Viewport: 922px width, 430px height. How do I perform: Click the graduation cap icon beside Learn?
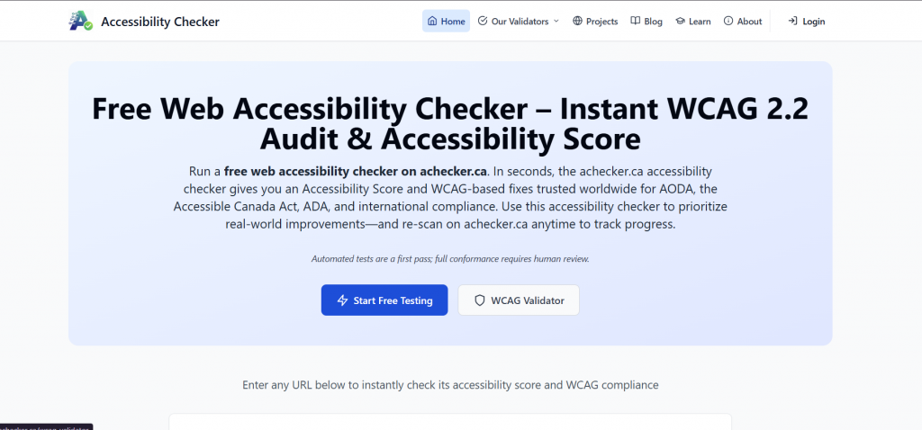point(680,21)
